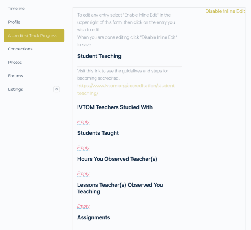Image resolution: width=251 pixels, height=230 pixels.
Task: Edit Empty value under Students Taught
Action: click(83, 148)
